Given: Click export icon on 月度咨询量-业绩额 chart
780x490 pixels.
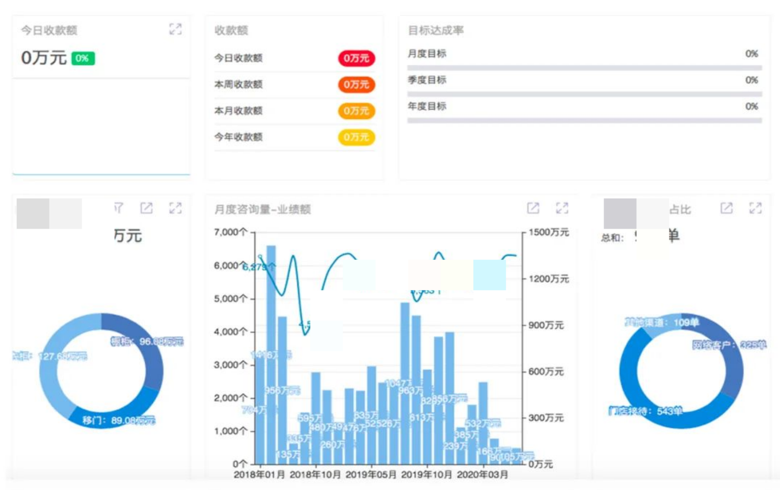Looking at the screenshot, I should click(533, 208).
